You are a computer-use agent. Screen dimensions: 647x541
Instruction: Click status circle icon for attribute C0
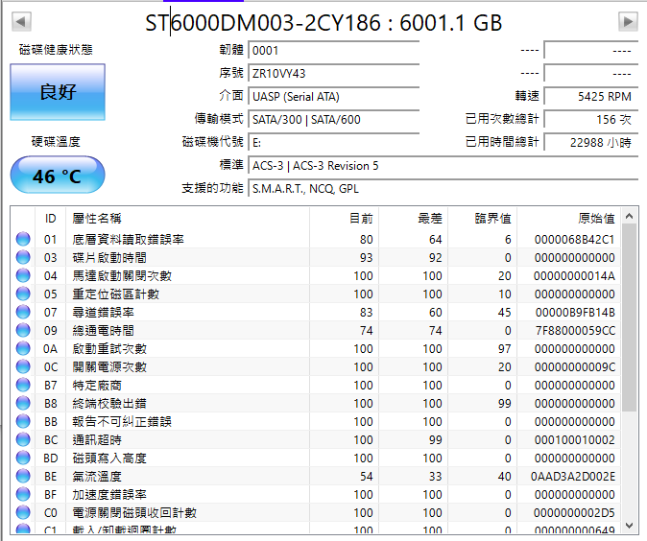pyautogui.click(x=23, y=512)
